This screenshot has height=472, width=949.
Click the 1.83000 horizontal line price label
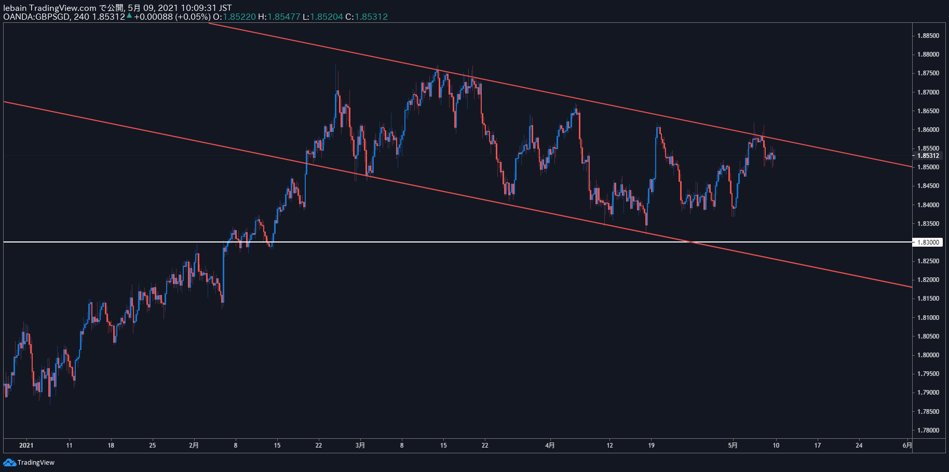(928, 242)
